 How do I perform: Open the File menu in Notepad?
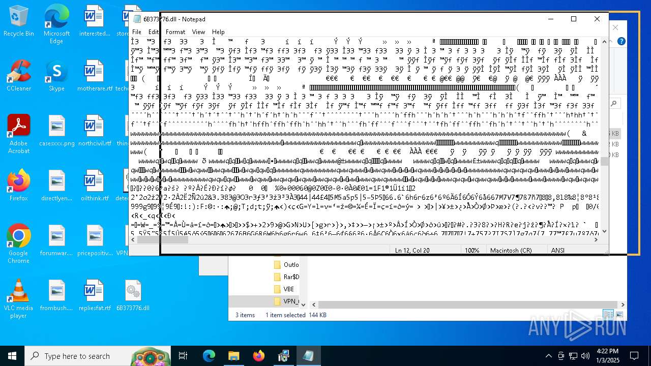[137, 32]
